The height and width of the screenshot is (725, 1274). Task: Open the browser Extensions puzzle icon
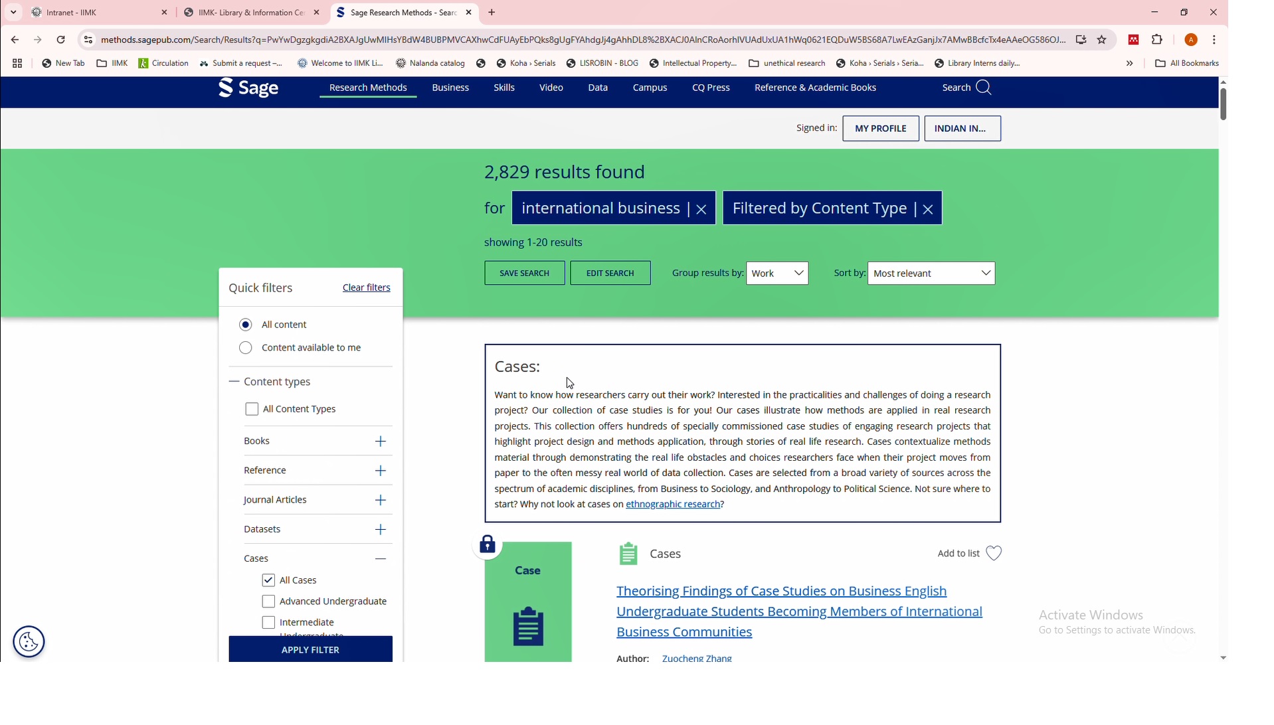[x=1157, y=40]
